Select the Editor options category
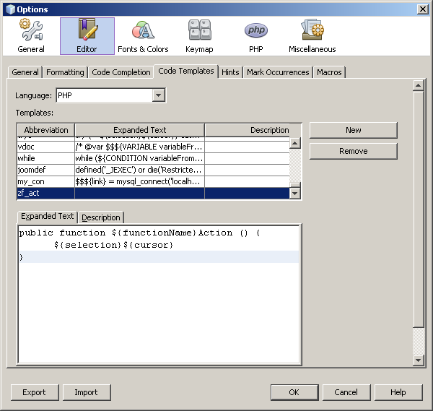The image size is (433, 411). 87,36
